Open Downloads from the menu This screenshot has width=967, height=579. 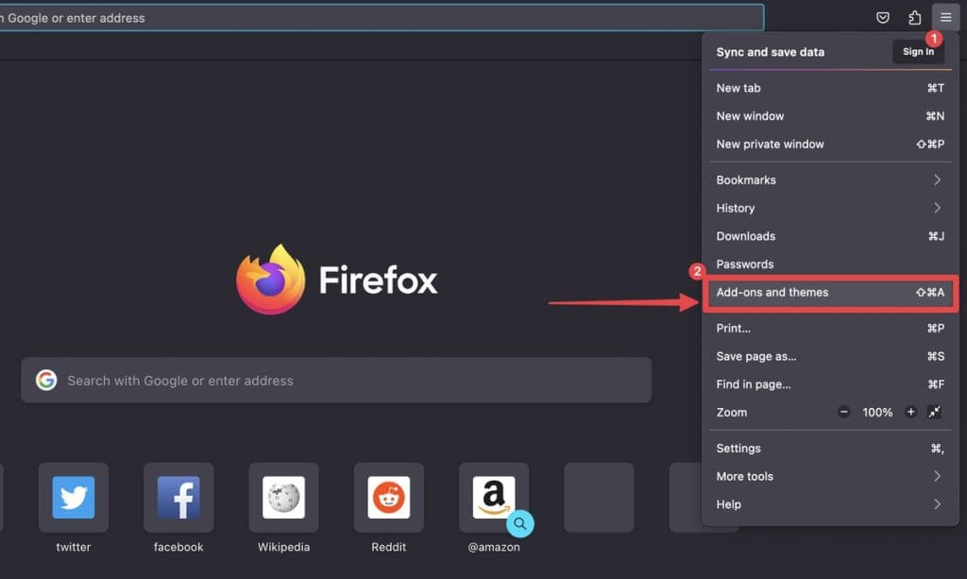coord(830,236)
